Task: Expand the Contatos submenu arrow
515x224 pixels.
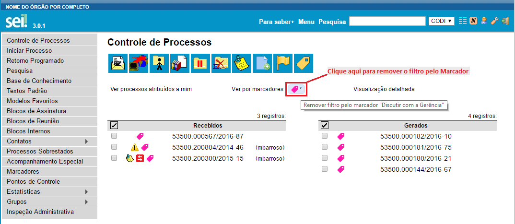Action: [x=87, y=141]
